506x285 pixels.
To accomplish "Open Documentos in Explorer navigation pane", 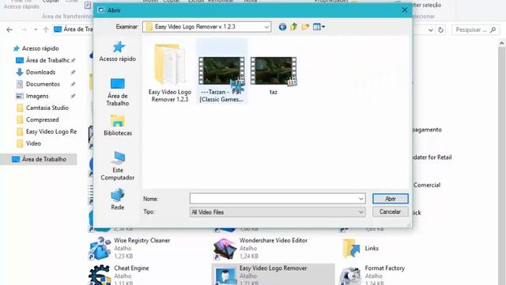I will coord(43,84).
